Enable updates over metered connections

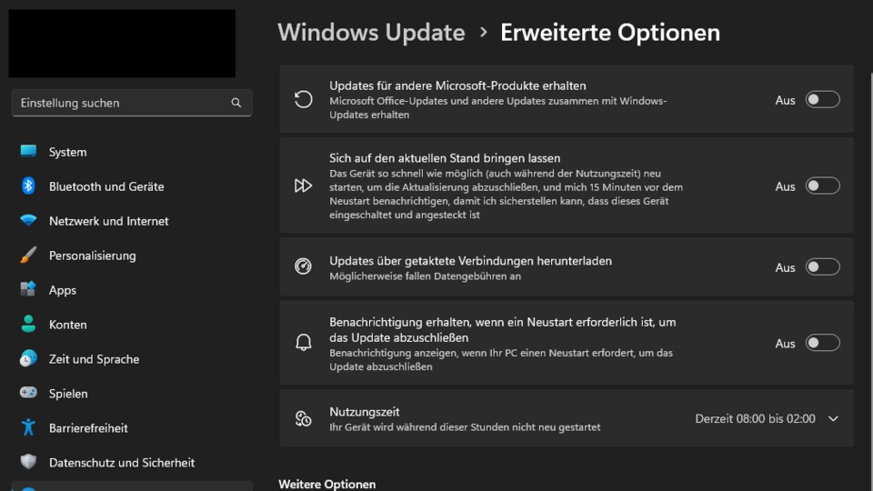click(x=822, y=267)
